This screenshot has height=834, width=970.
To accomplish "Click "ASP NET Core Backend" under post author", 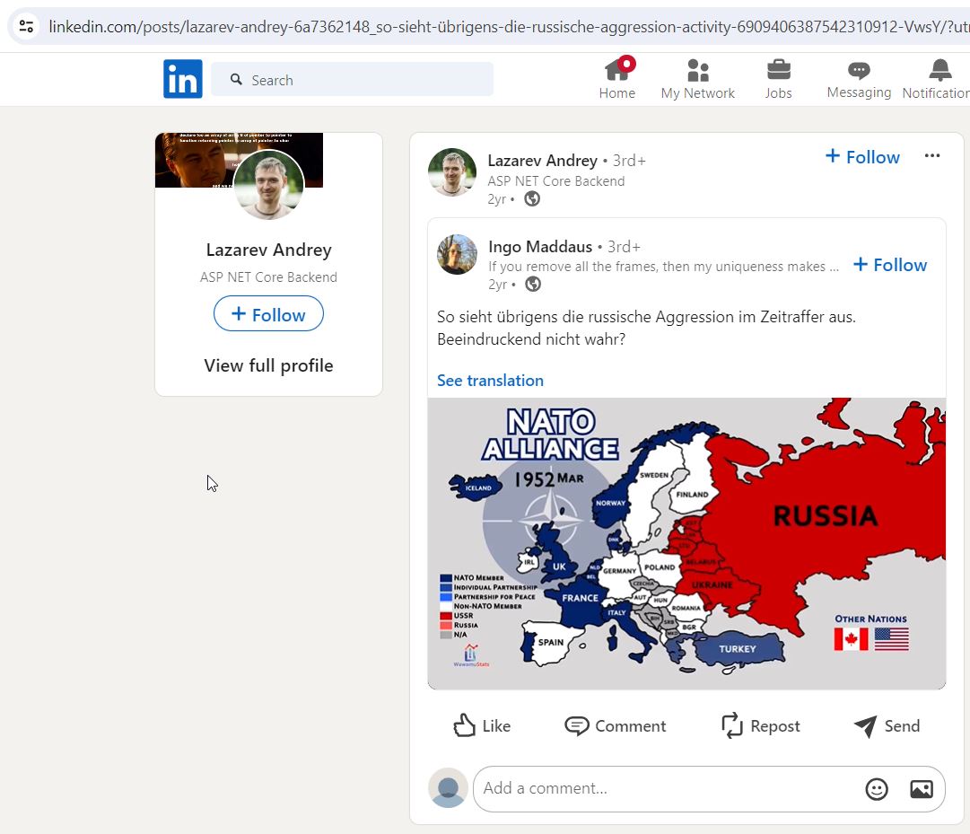I will [556, 181].
